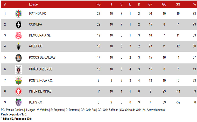The width and height of the screenshot is (197, 122).
Task: Open the União Luziense crest logo
Action: (18, 69)
